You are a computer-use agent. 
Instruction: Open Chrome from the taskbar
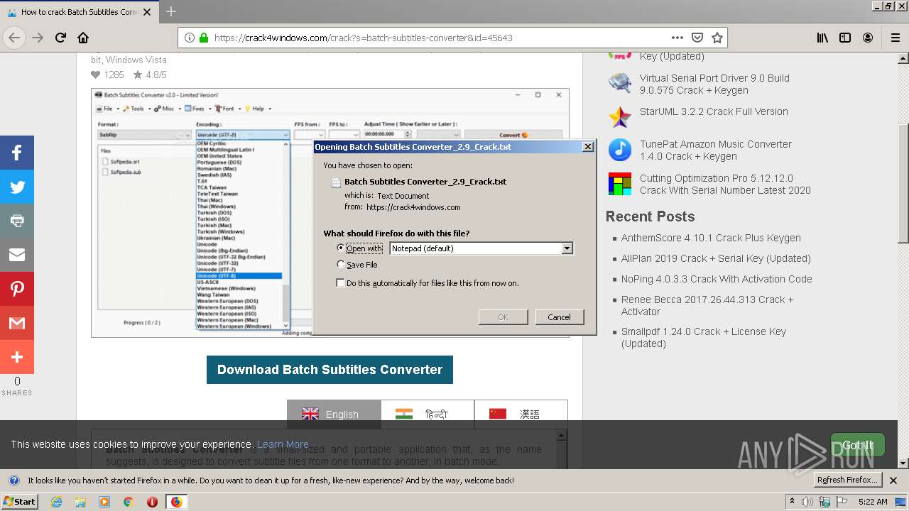(128, 502)
